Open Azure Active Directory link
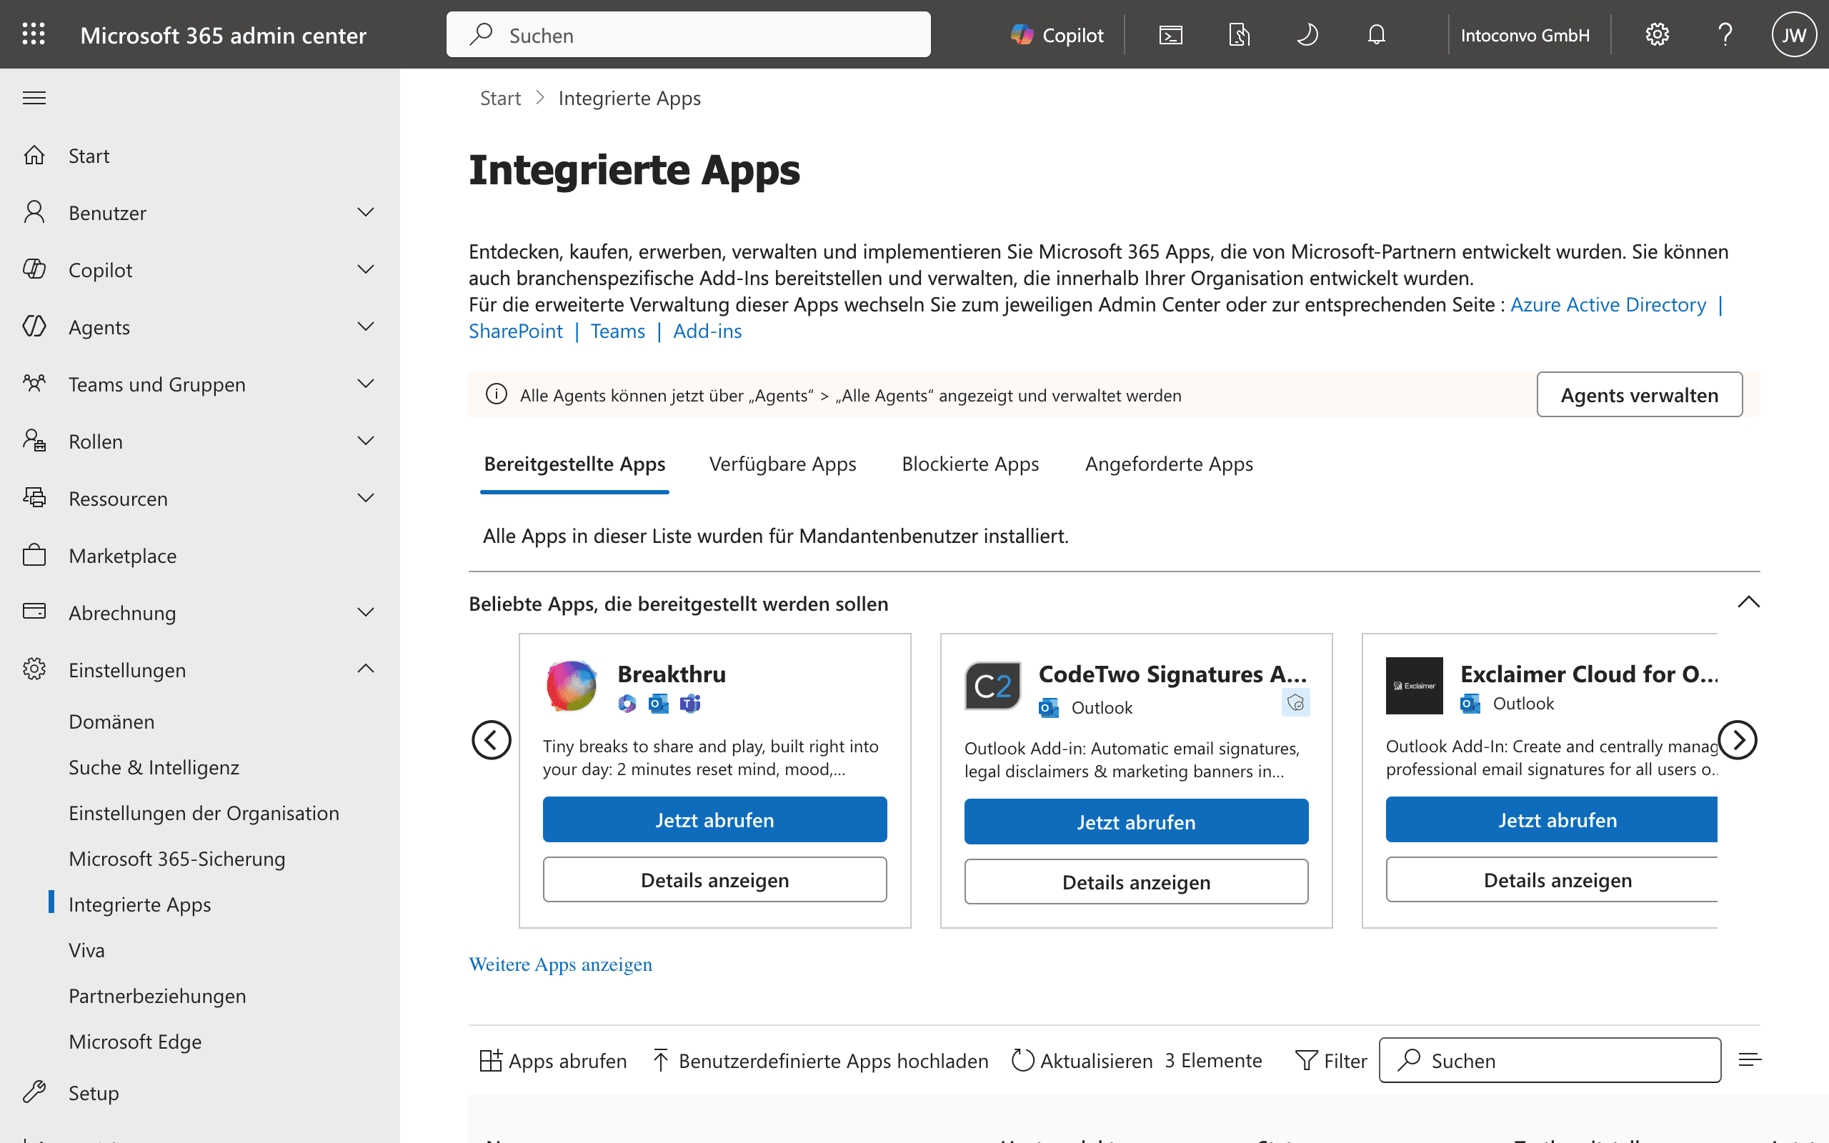Screen dimensions: 1829x1143 pos(1608,304)
